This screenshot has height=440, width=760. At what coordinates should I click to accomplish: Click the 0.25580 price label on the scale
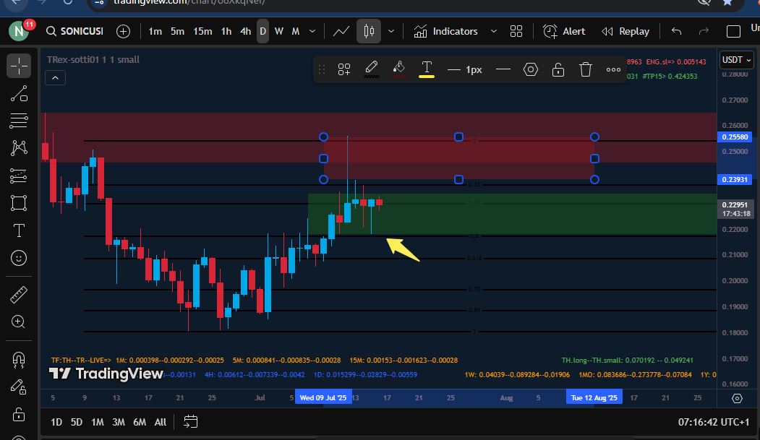tap(735, 137)
